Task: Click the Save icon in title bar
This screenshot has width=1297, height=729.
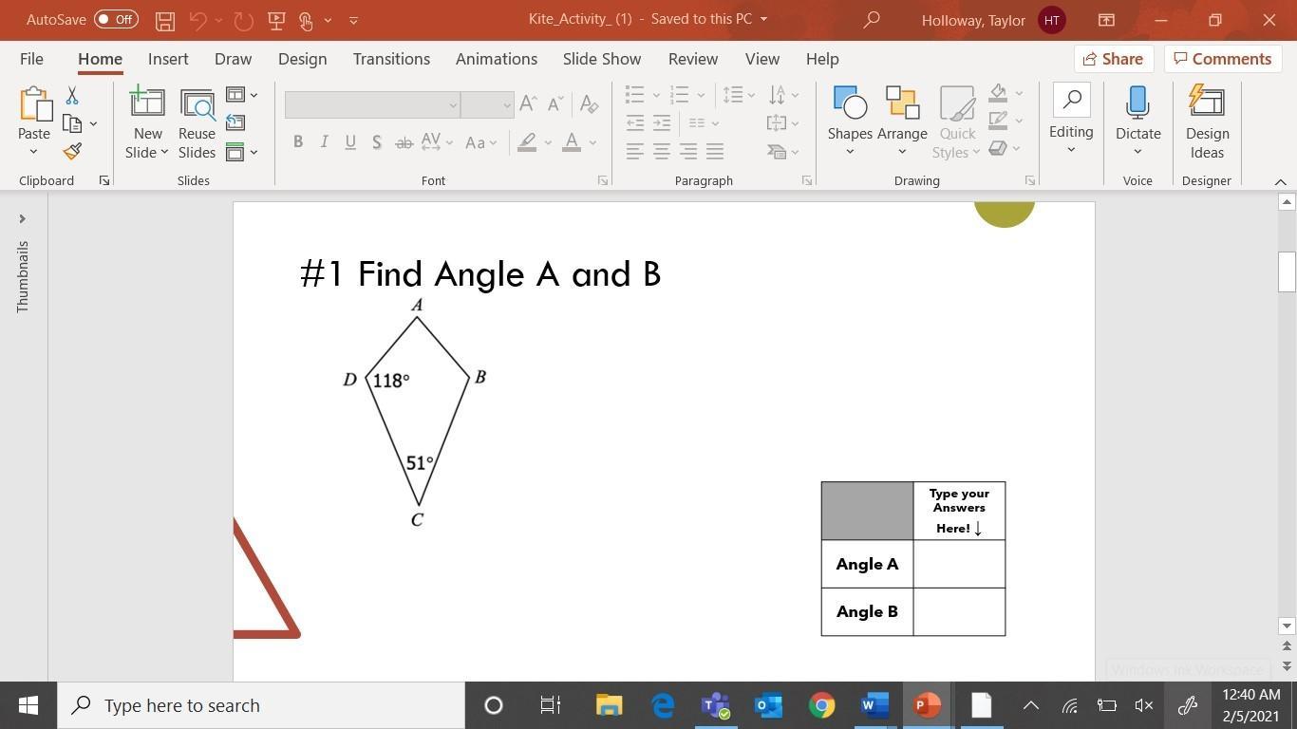Action: [165, 20]
